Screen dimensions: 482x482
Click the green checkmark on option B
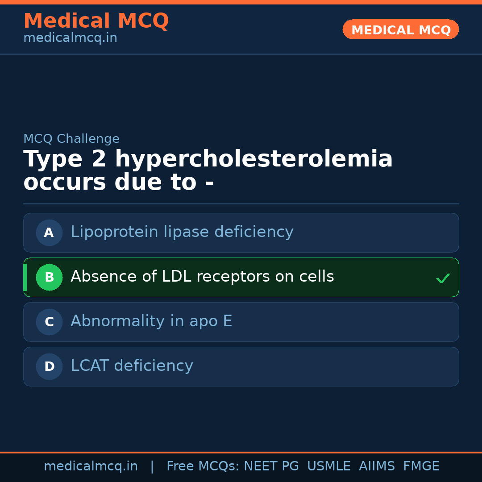pos(443,278)
